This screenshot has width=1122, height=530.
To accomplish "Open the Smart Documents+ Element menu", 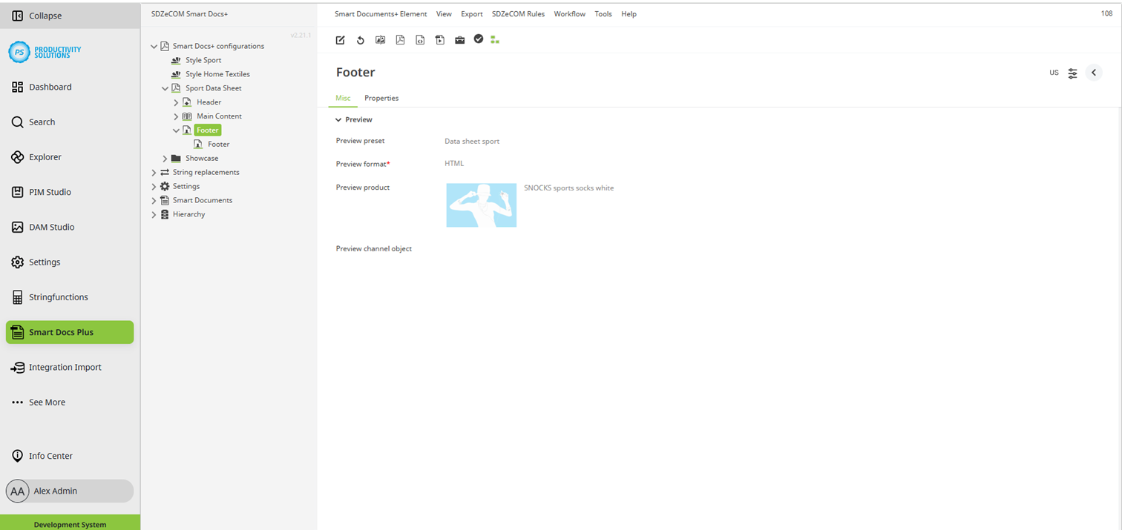I will (x=381, y=14).
